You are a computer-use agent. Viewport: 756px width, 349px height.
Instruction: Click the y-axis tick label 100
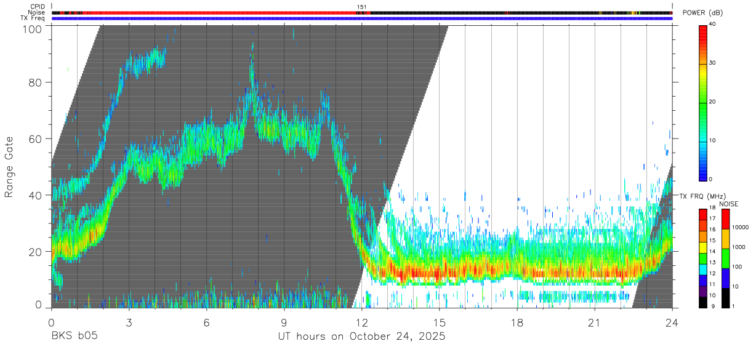33,28
